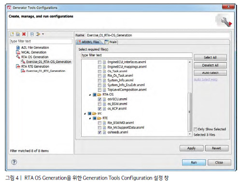The height and width of the screenshot is (193, 252).
Task: Click the Deselect All button
Action: (210, 65)
